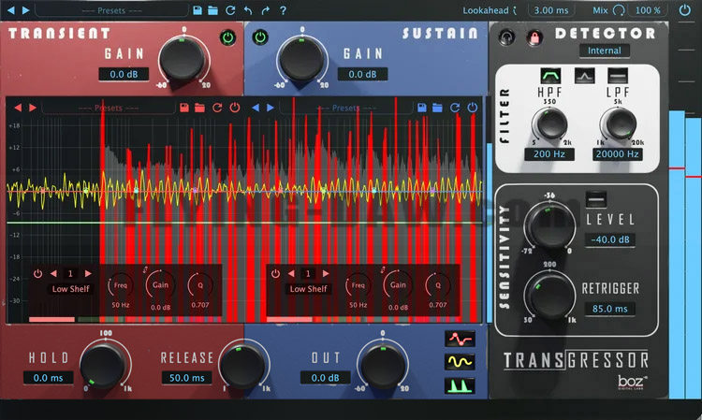The width and height of the screenshot is (702, 420).
Task: Save preset with top toolbar disk icon
Action: [x=197, y=10]
